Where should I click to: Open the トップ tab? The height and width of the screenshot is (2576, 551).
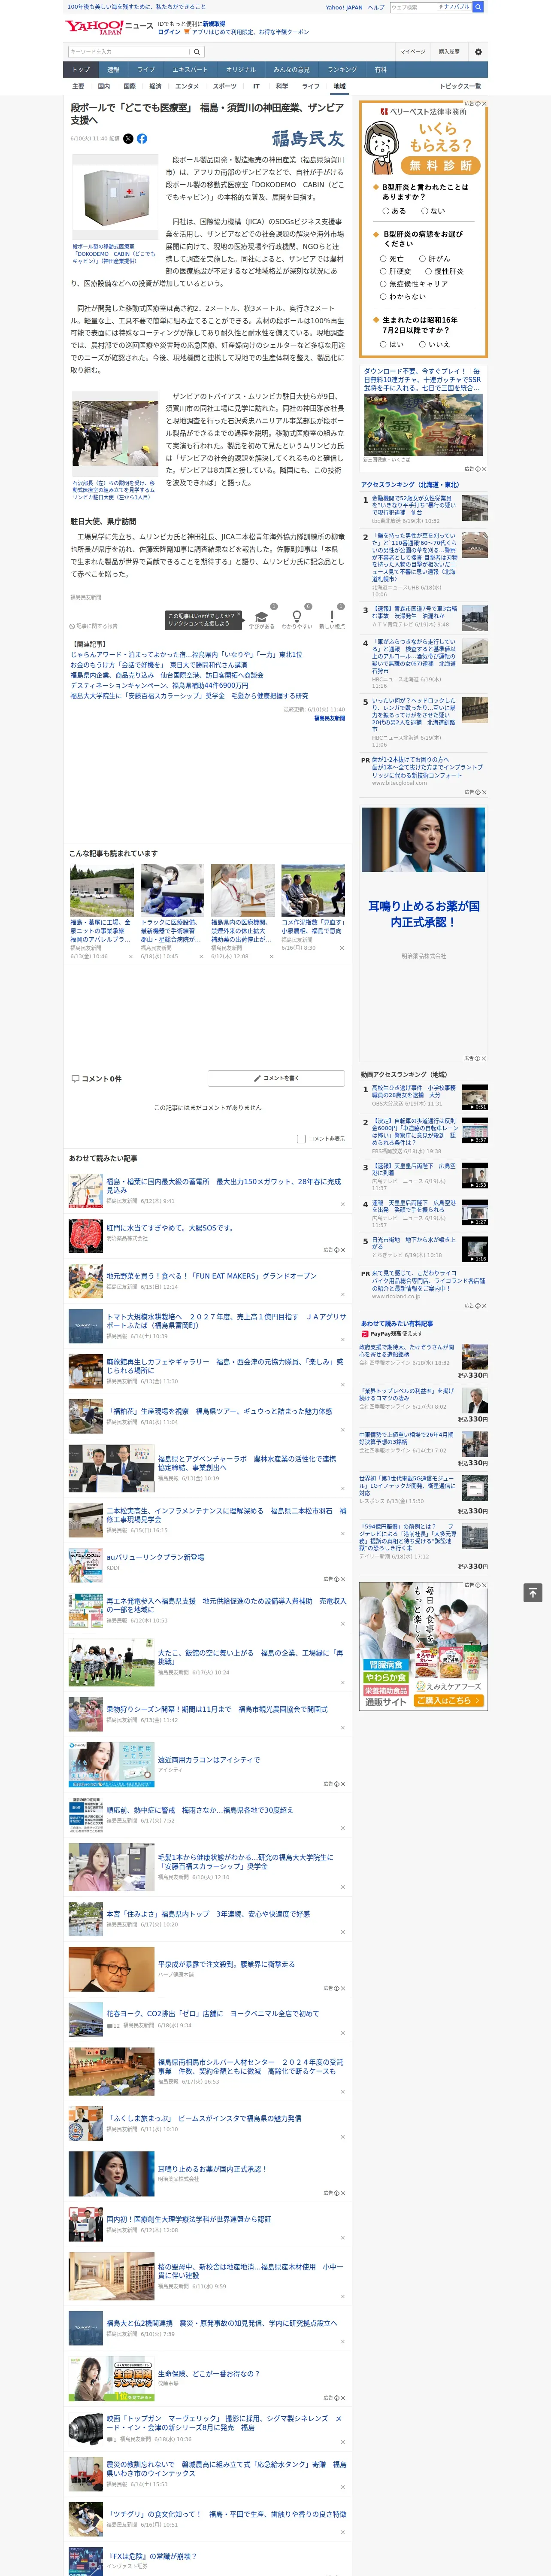[81, 70]
